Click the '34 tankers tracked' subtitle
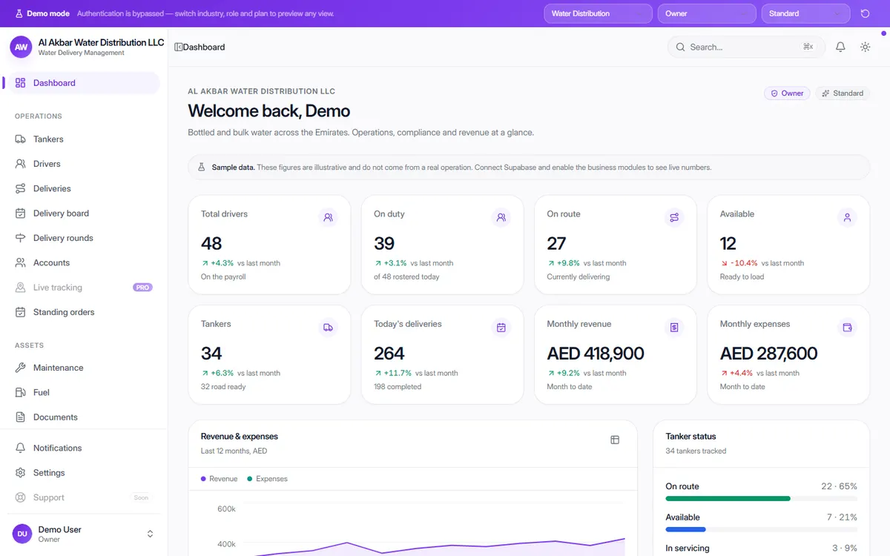 tap(696, 451)
